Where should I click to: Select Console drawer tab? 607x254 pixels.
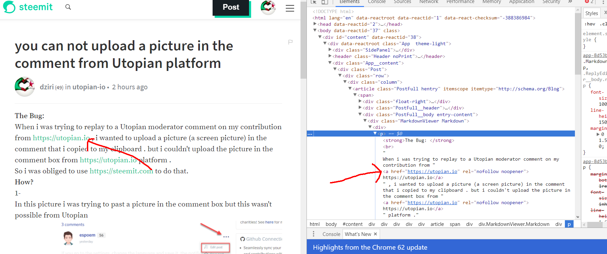(x=331, y=234)
